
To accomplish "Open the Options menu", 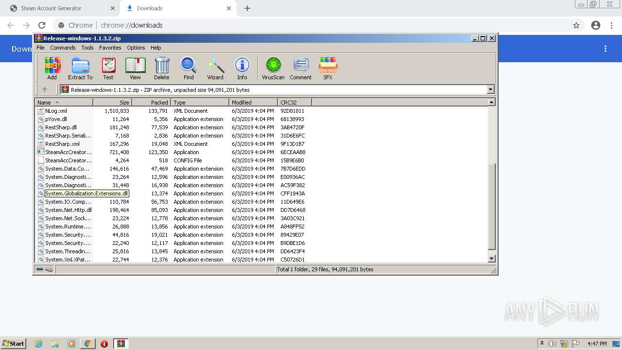I will 136,48.
